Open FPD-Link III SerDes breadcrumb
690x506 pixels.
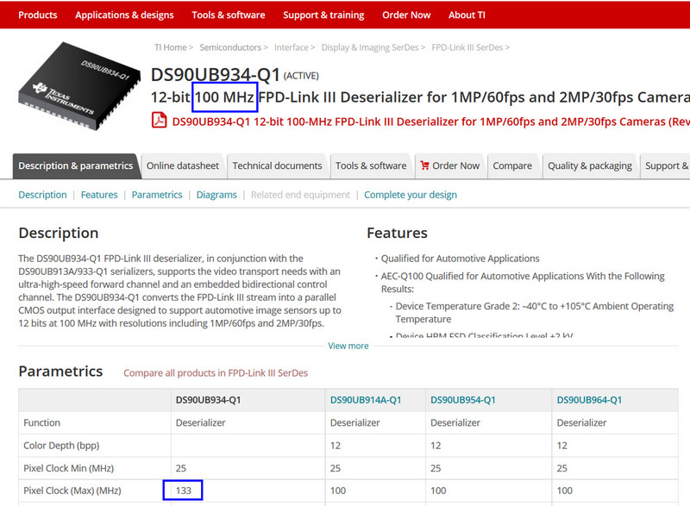(467, 47)
